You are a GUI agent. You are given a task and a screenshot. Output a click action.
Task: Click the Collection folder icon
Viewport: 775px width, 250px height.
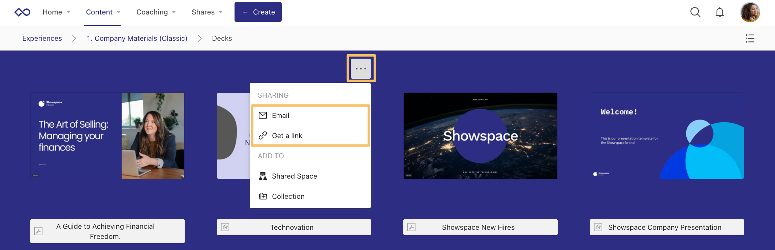[x=263, y=196]
